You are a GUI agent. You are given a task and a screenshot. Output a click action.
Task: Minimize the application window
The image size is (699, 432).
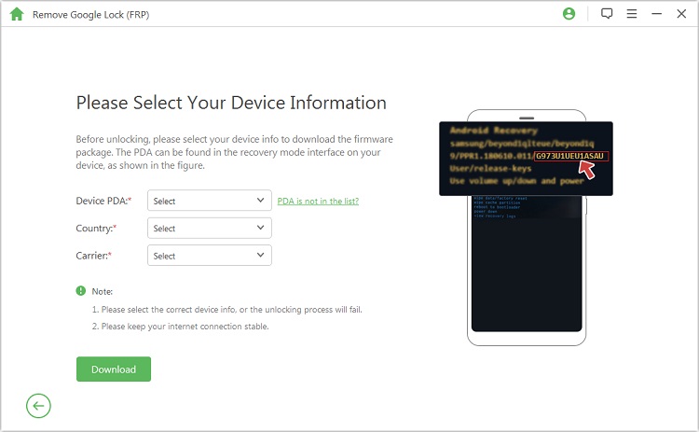pyautogui.click(x=657, y=14)
